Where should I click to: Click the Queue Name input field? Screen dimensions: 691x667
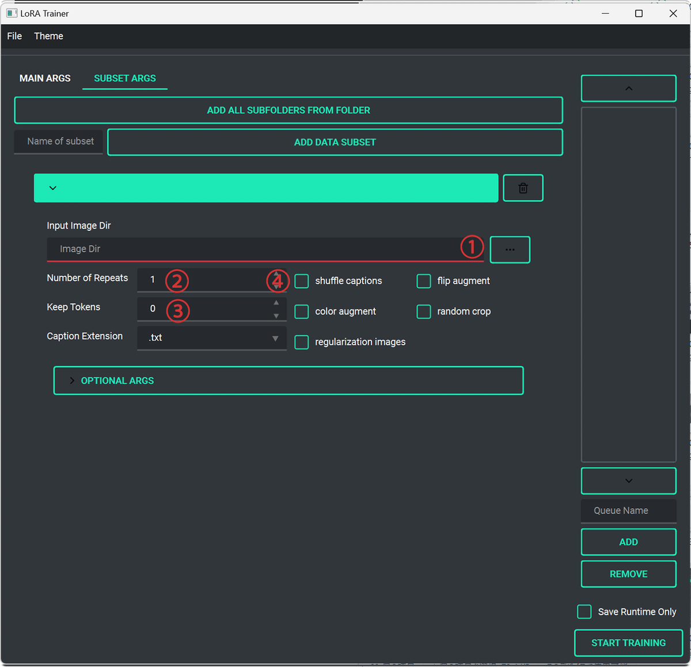(x=628, y=510)
